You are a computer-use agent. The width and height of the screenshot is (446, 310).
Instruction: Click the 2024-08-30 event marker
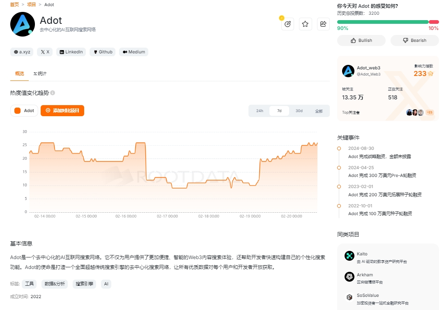(339, 149)
